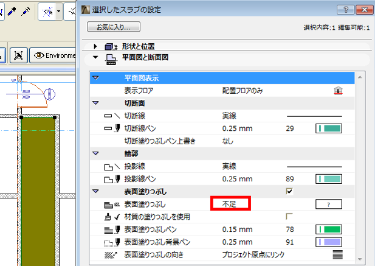Open the 投影線ペン color swatch 89
This screenshot has width=375, height=266.
pyautogui.click(x=329, y=179)
